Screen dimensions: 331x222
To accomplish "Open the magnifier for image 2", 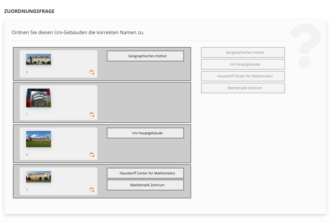I will pyautogui.click(x=92, y=190).
